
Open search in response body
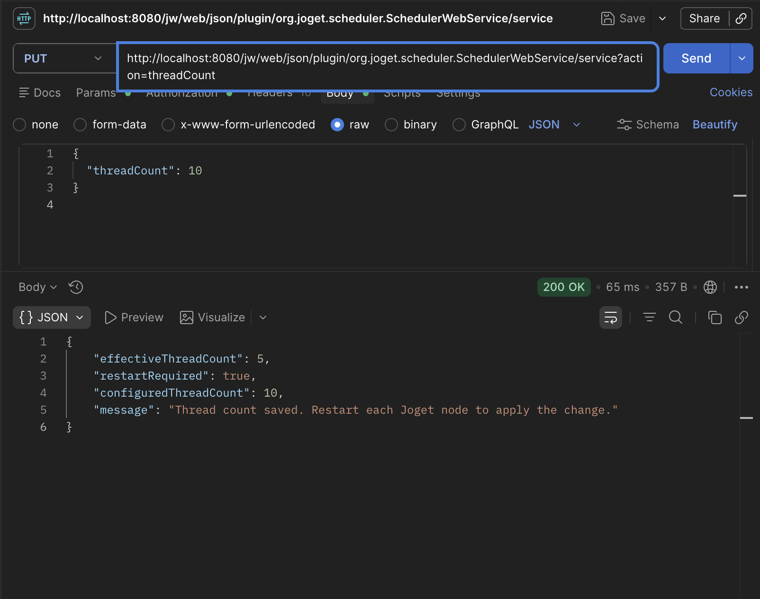[676, 318]
